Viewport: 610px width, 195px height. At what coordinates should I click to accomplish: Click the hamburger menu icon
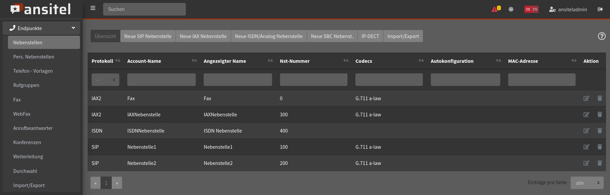tap(93, 8)
